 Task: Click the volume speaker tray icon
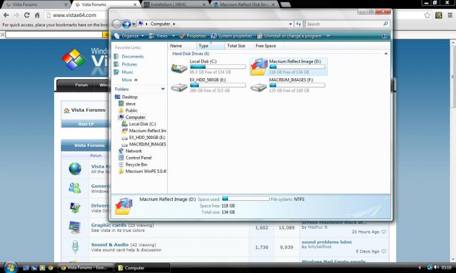436,268
